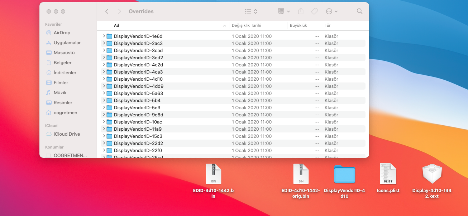Open iCloud Drive in the sidebar
This screenshot has width=468, height=216.
pyautogui.click(x=67, y=134)
